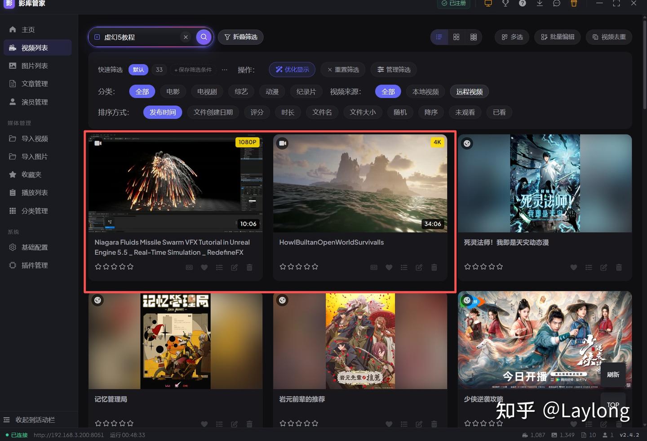Image resolution: width=647 pixels, height=441 pixels.
Task: Click the orange bin icon in title bar
Action: pos(574,3)
